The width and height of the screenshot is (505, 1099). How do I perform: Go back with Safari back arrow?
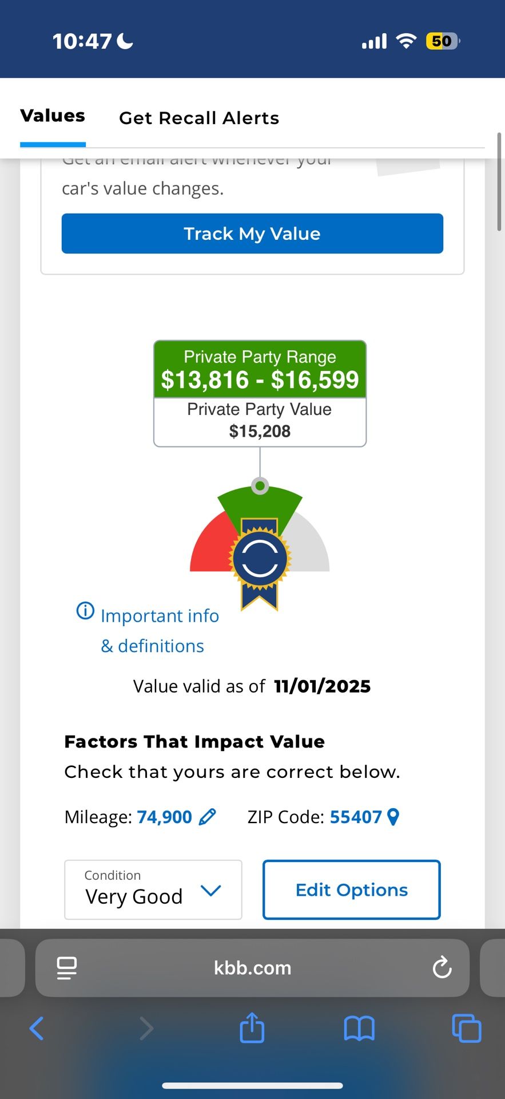(37, 1029)
